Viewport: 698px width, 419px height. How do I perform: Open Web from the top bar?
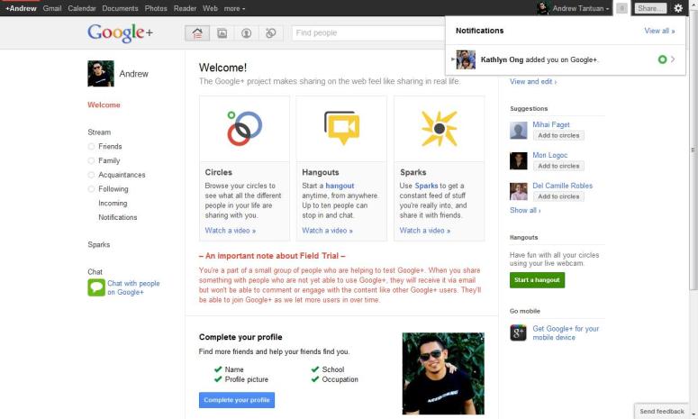pos(210,8)
